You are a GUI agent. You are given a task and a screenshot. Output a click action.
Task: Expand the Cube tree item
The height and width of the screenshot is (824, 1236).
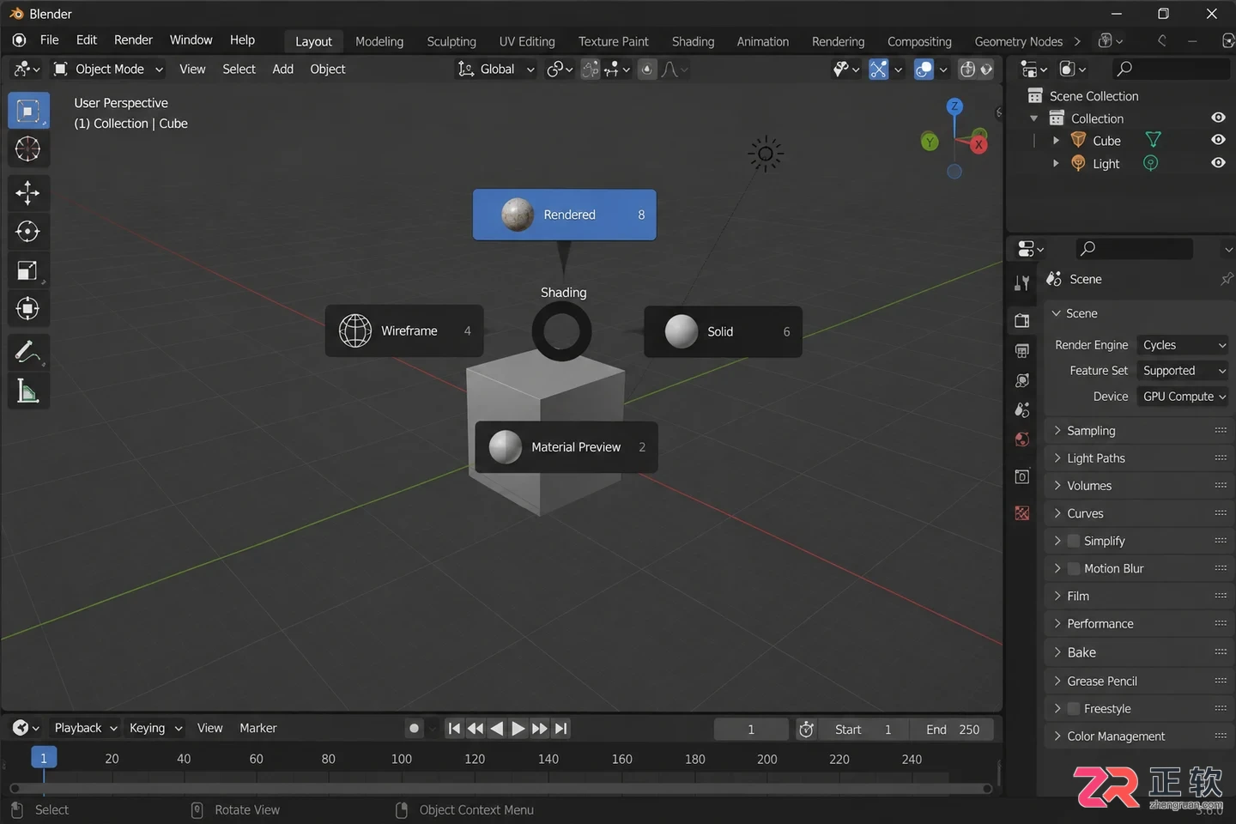click(x=1056, y=141)
